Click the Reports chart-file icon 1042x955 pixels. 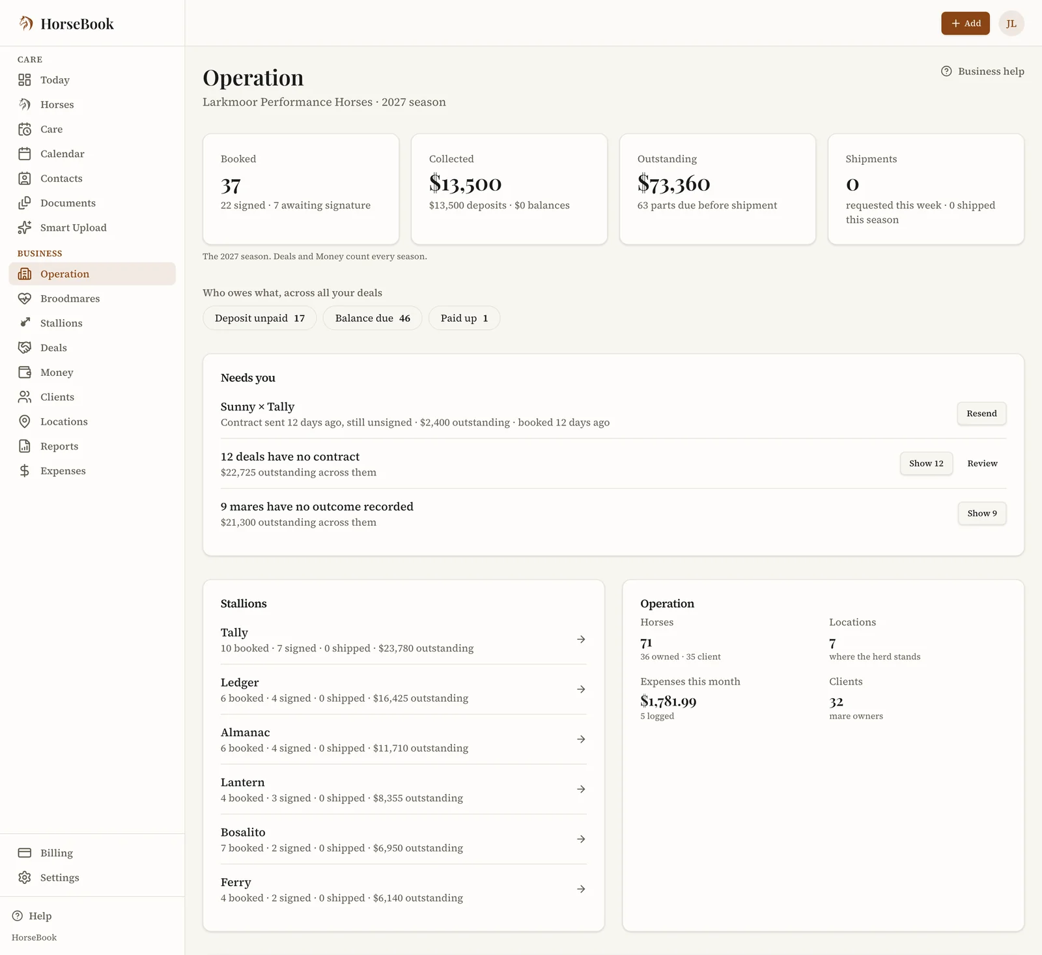tap(25, 446)
